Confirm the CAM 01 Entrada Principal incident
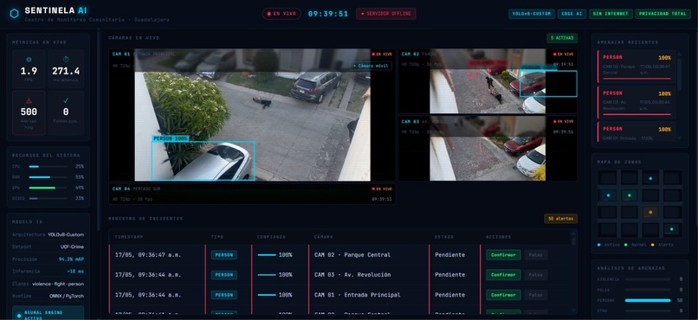The height and width of the screenshot is (320, 698). pos(503,295)
